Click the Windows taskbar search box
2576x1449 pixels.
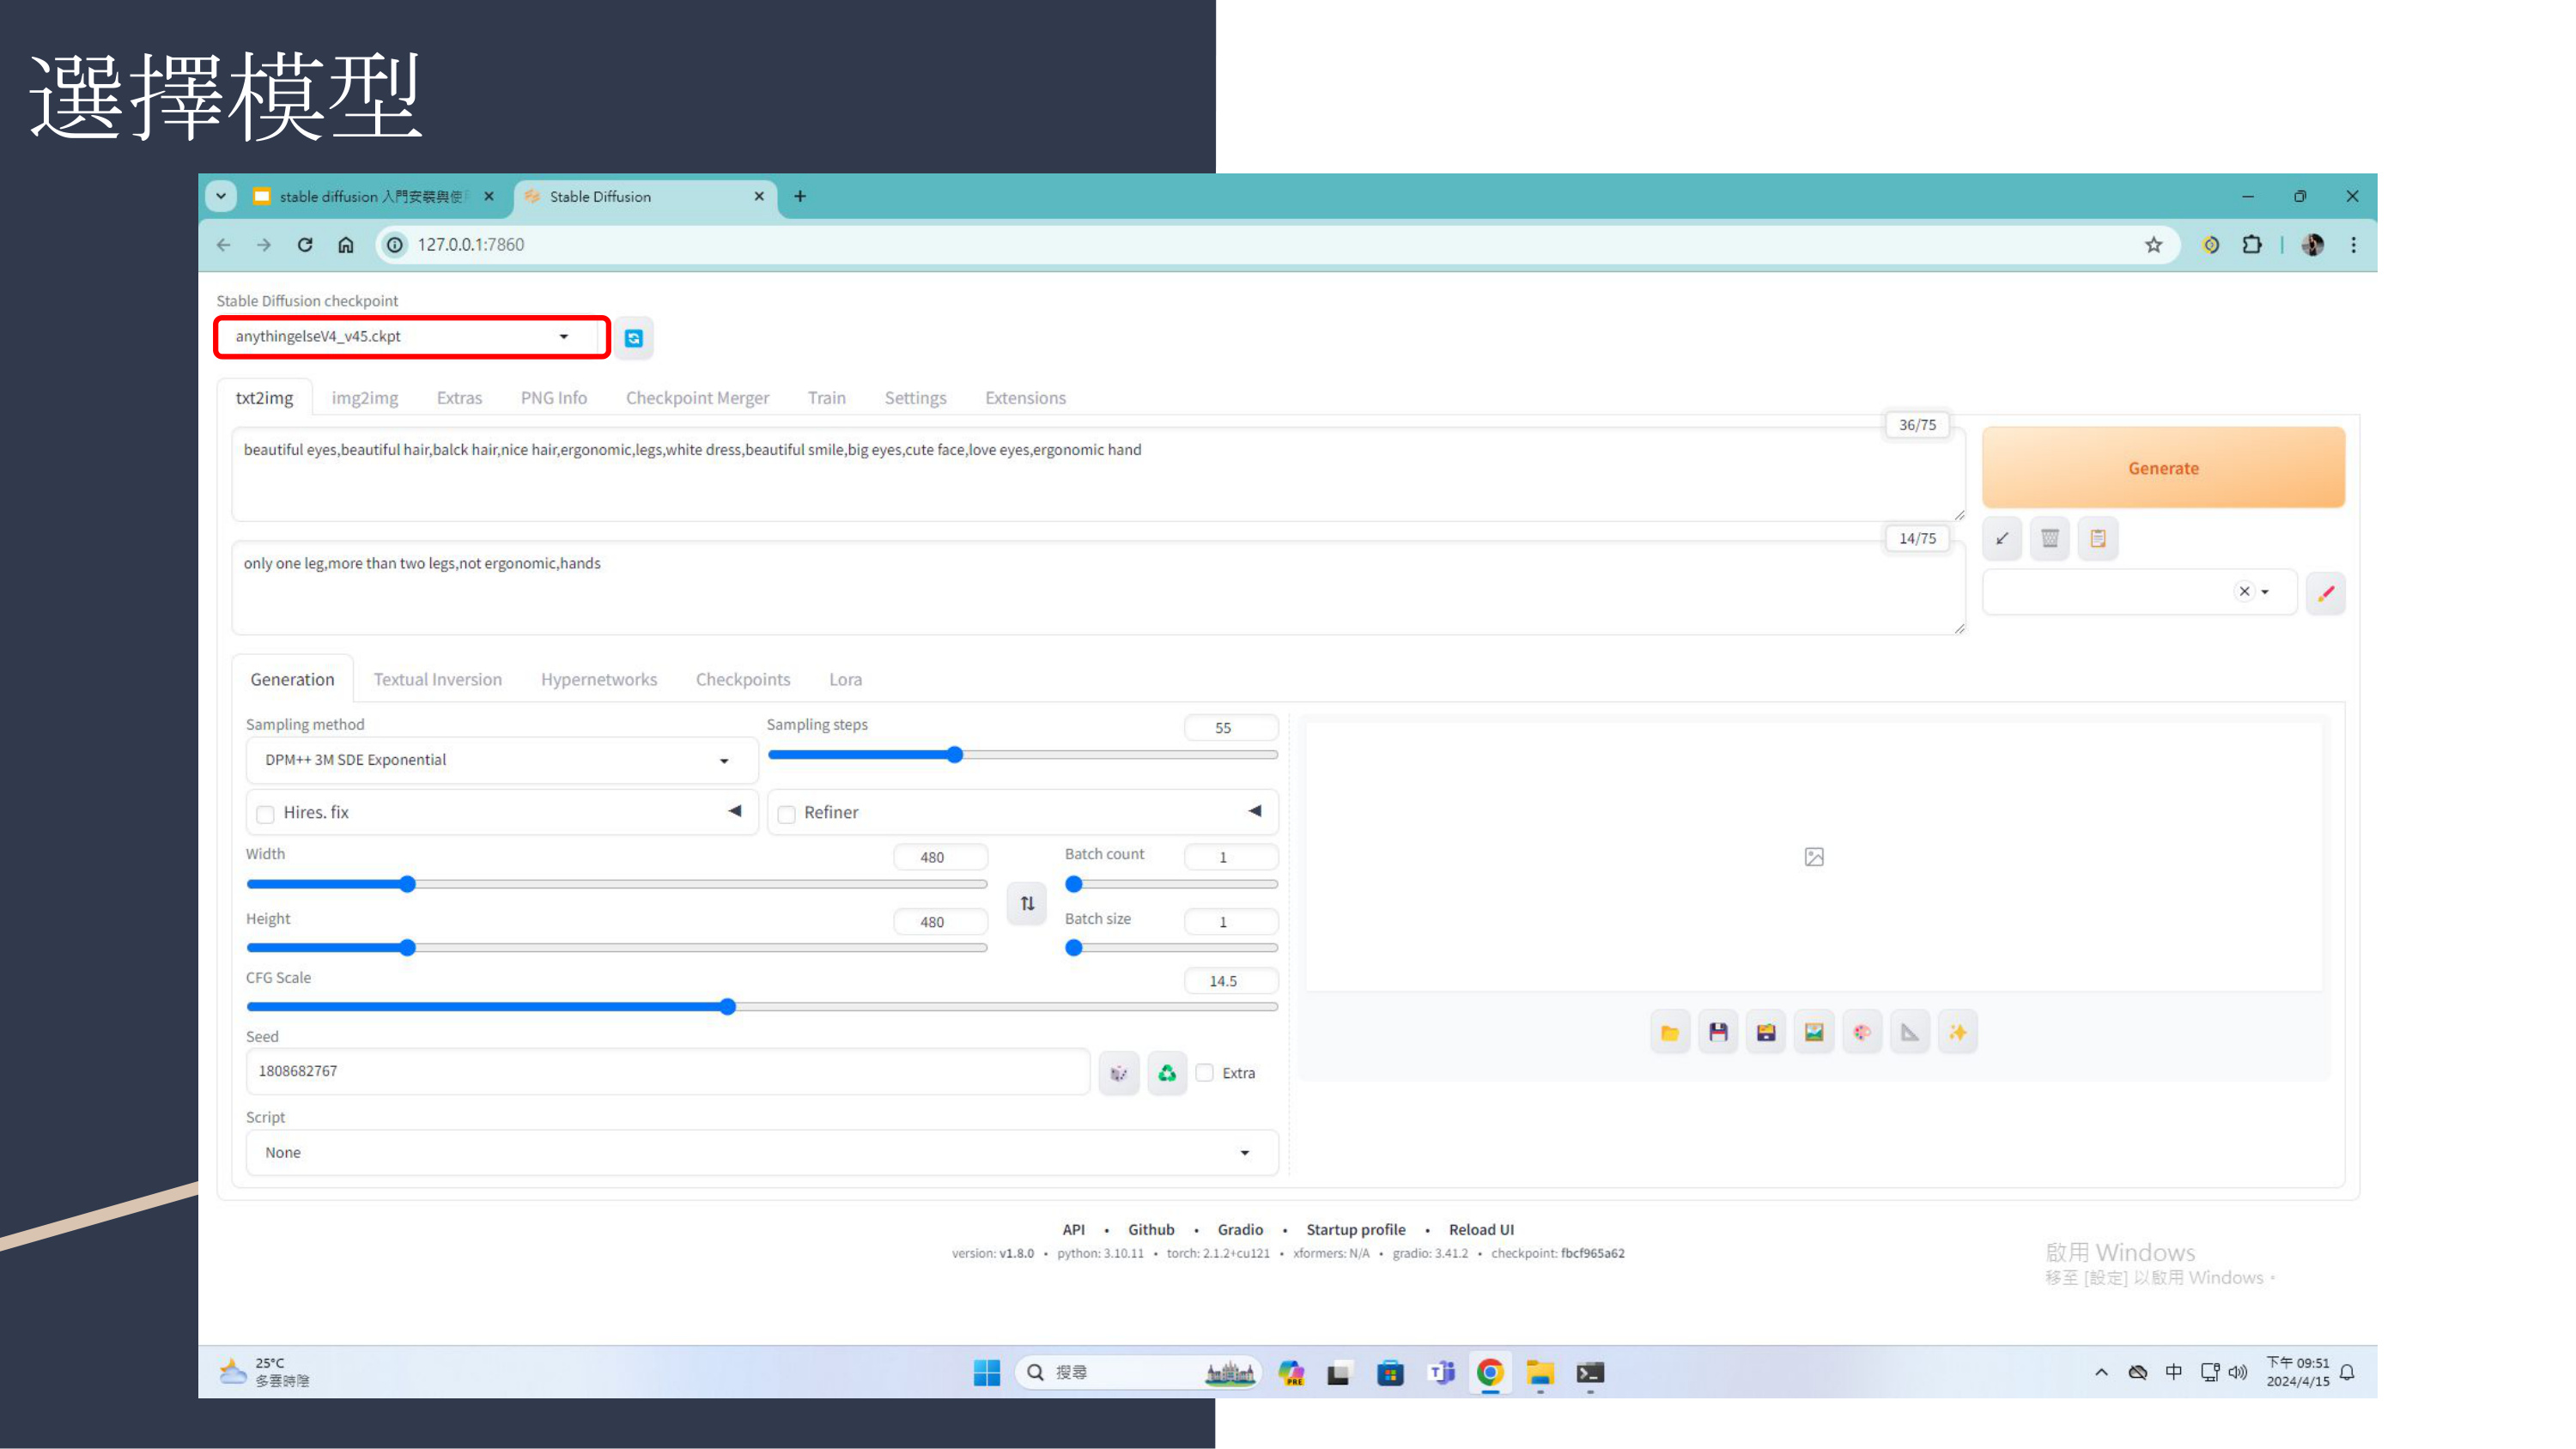[1138, 1373]
